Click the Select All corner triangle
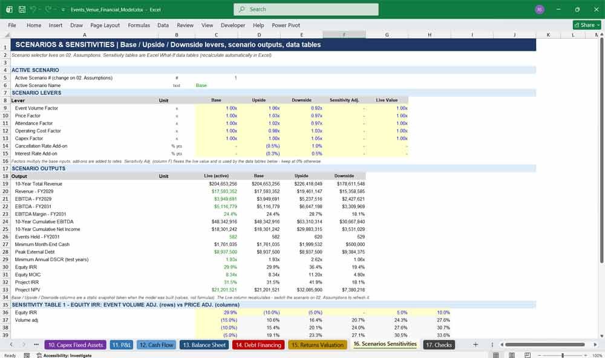 point(7,34)
